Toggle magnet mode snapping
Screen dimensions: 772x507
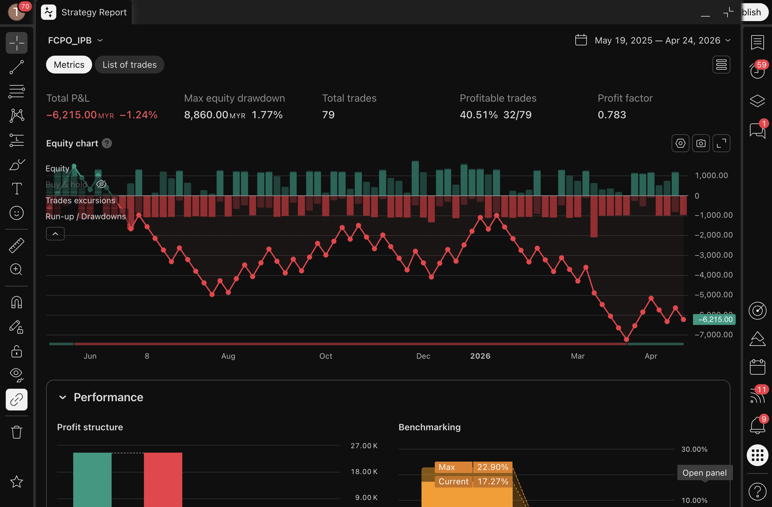point(17,302)
